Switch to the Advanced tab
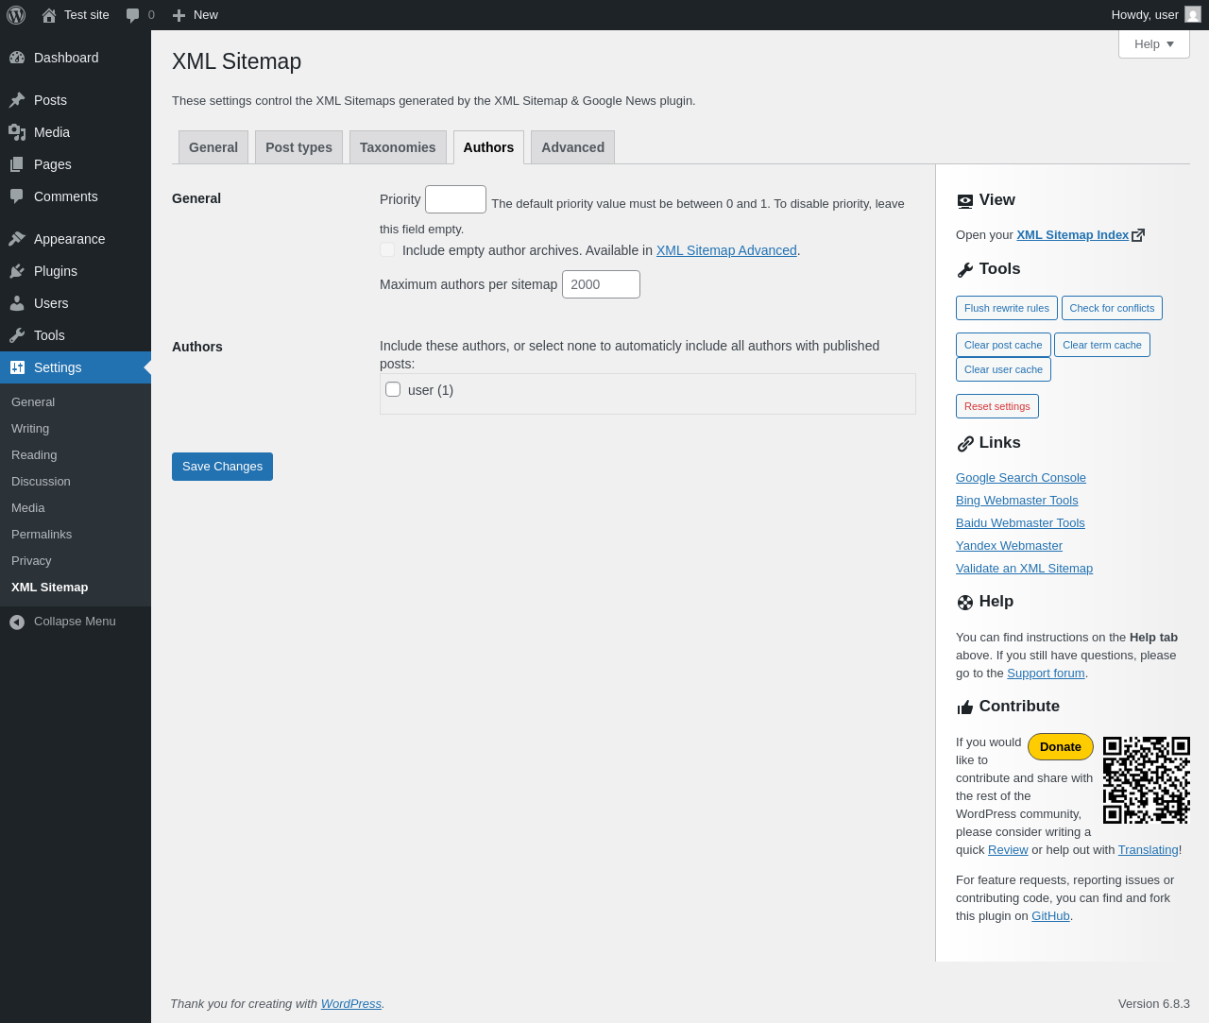The image size is (1209, 1023). (x=572, y=147)
